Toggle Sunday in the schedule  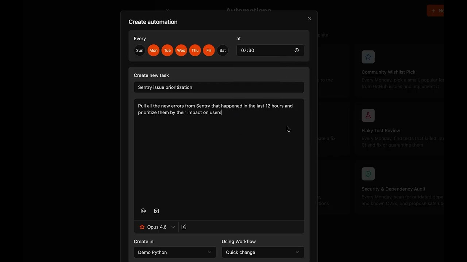click(x=140, y=50)
